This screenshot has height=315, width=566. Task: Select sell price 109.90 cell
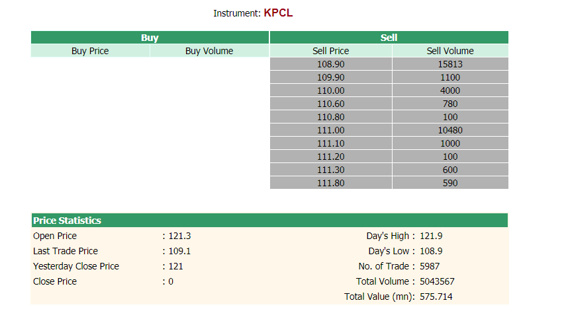(330, 77)
